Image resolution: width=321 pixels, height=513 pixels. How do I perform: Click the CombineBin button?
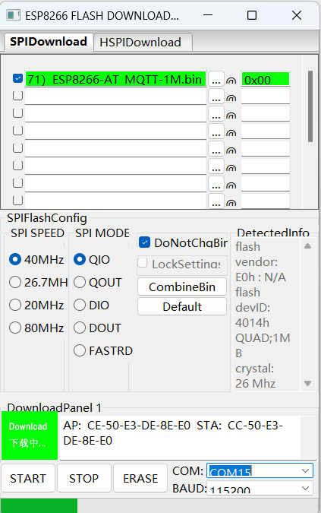(x=182, y=287)
